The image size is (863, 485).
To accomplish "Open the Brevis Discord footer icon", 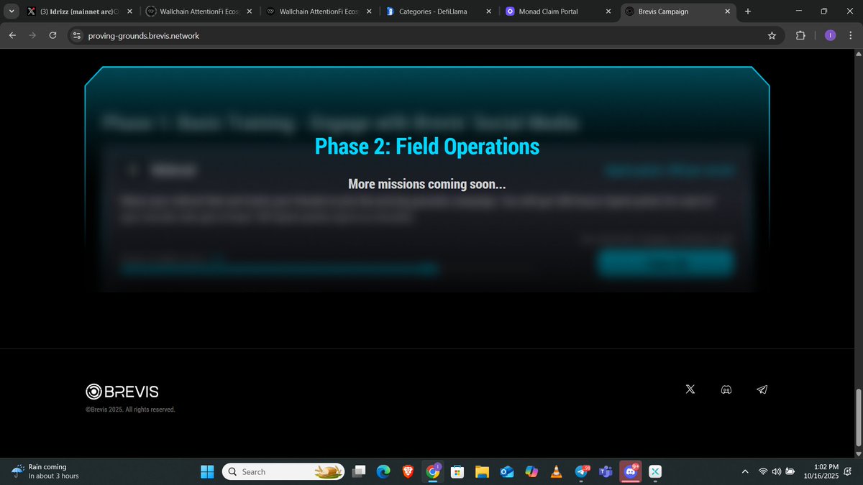I will [x=726, y=389].
